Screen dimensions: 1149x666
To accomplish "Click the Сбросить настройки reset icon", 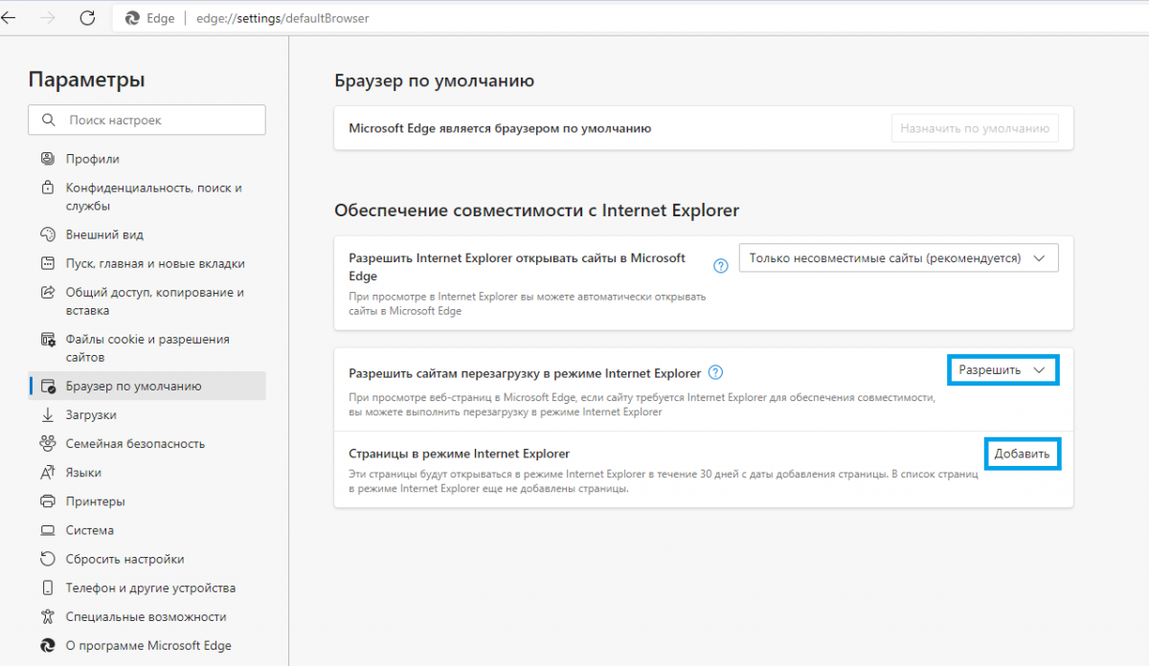I will click(48, 559).
